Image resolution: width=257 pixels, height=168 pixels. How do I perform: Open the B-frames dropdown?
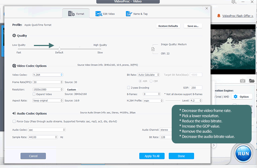pyautogui.click(x=152, y=94)
